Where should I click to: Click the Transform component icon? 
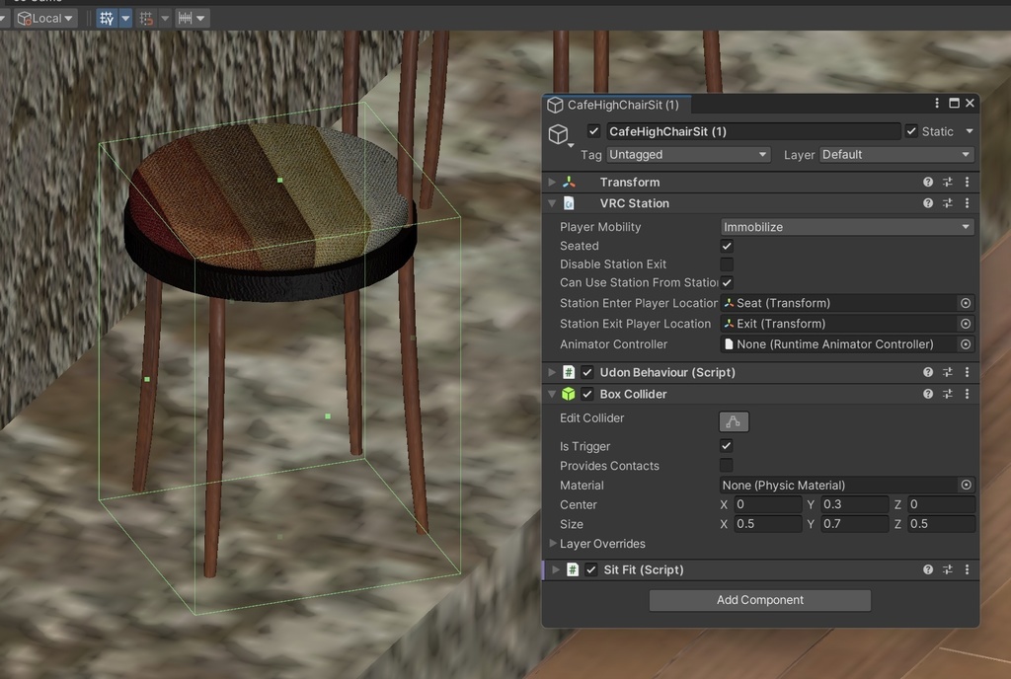click(567, 182)
